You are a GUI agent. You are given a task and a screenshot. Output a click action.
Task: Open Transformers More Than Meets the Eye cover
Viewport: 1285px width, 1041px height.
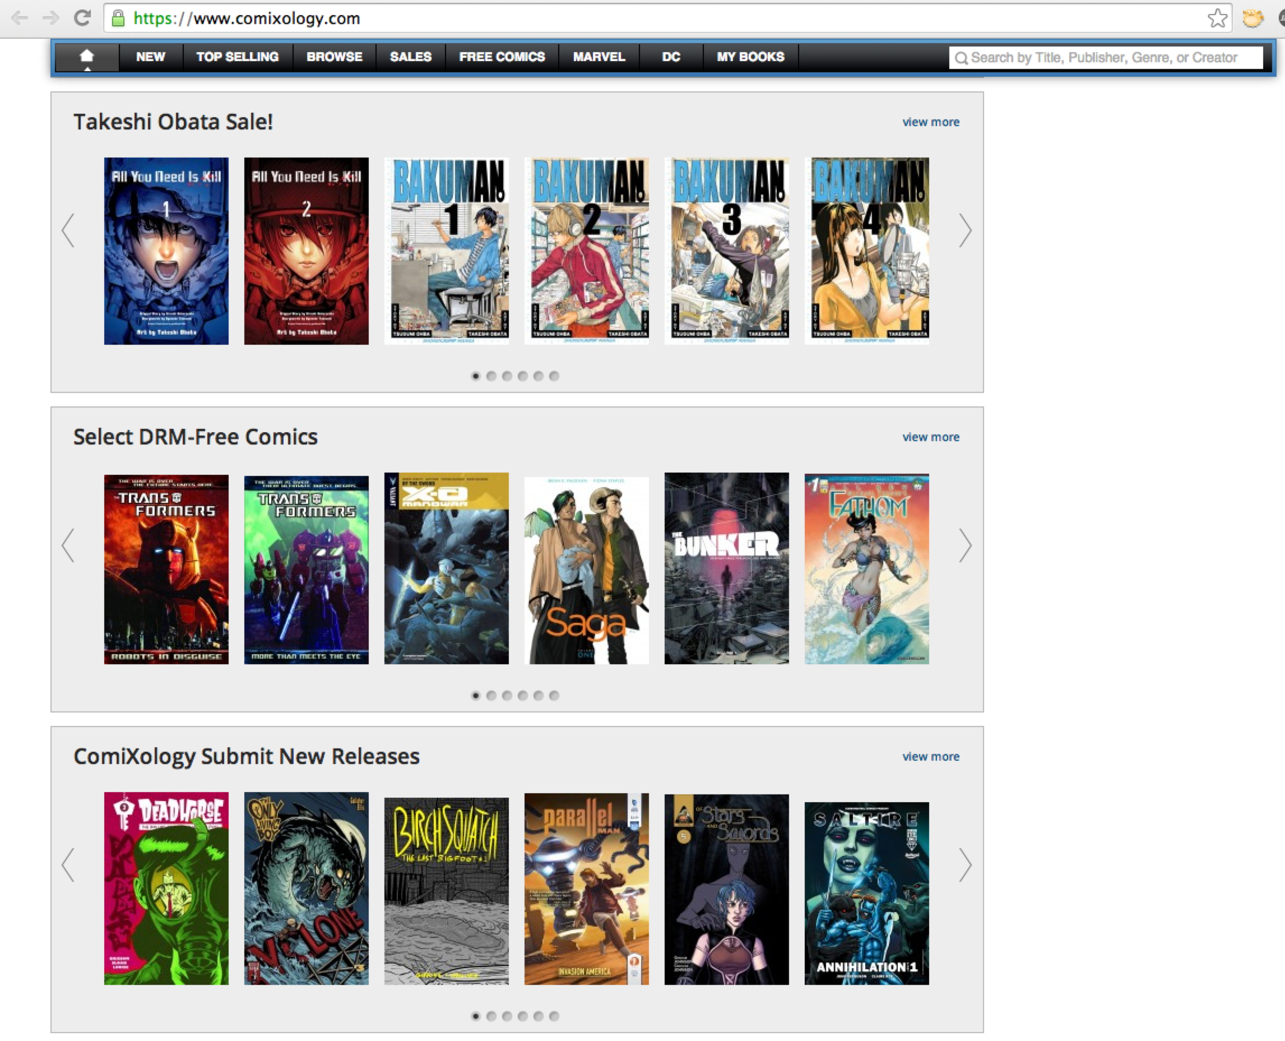307,570
